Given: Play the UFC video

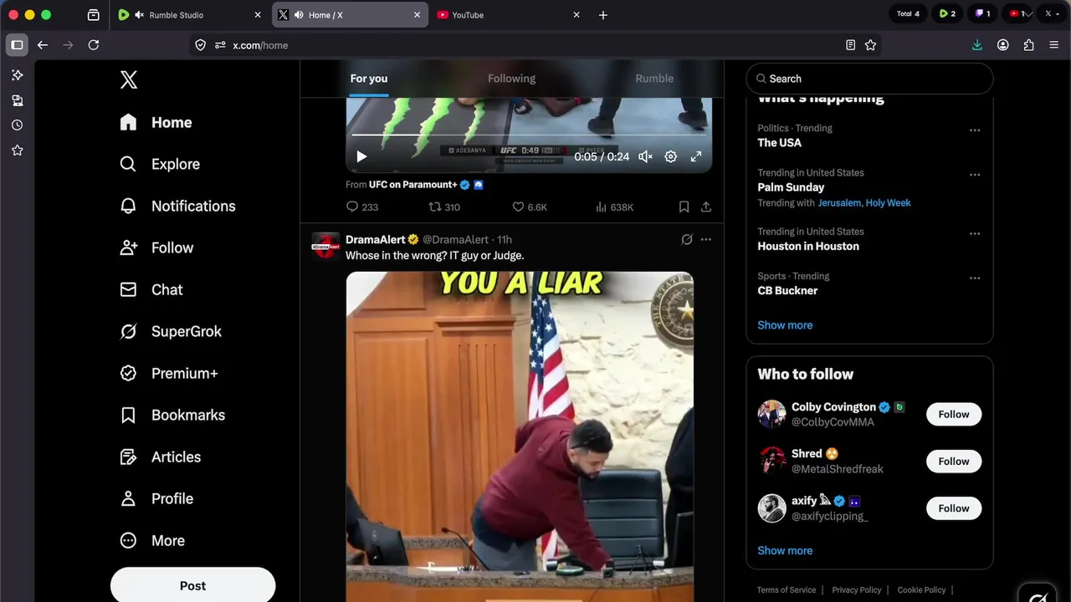Looking at the screenshot, I should pyautogui.click(x=361, y=156).
